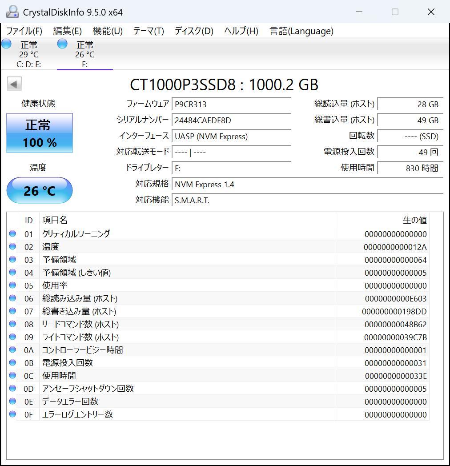
Task: Click raw value 00000000000031
Action: pos(396,363)
